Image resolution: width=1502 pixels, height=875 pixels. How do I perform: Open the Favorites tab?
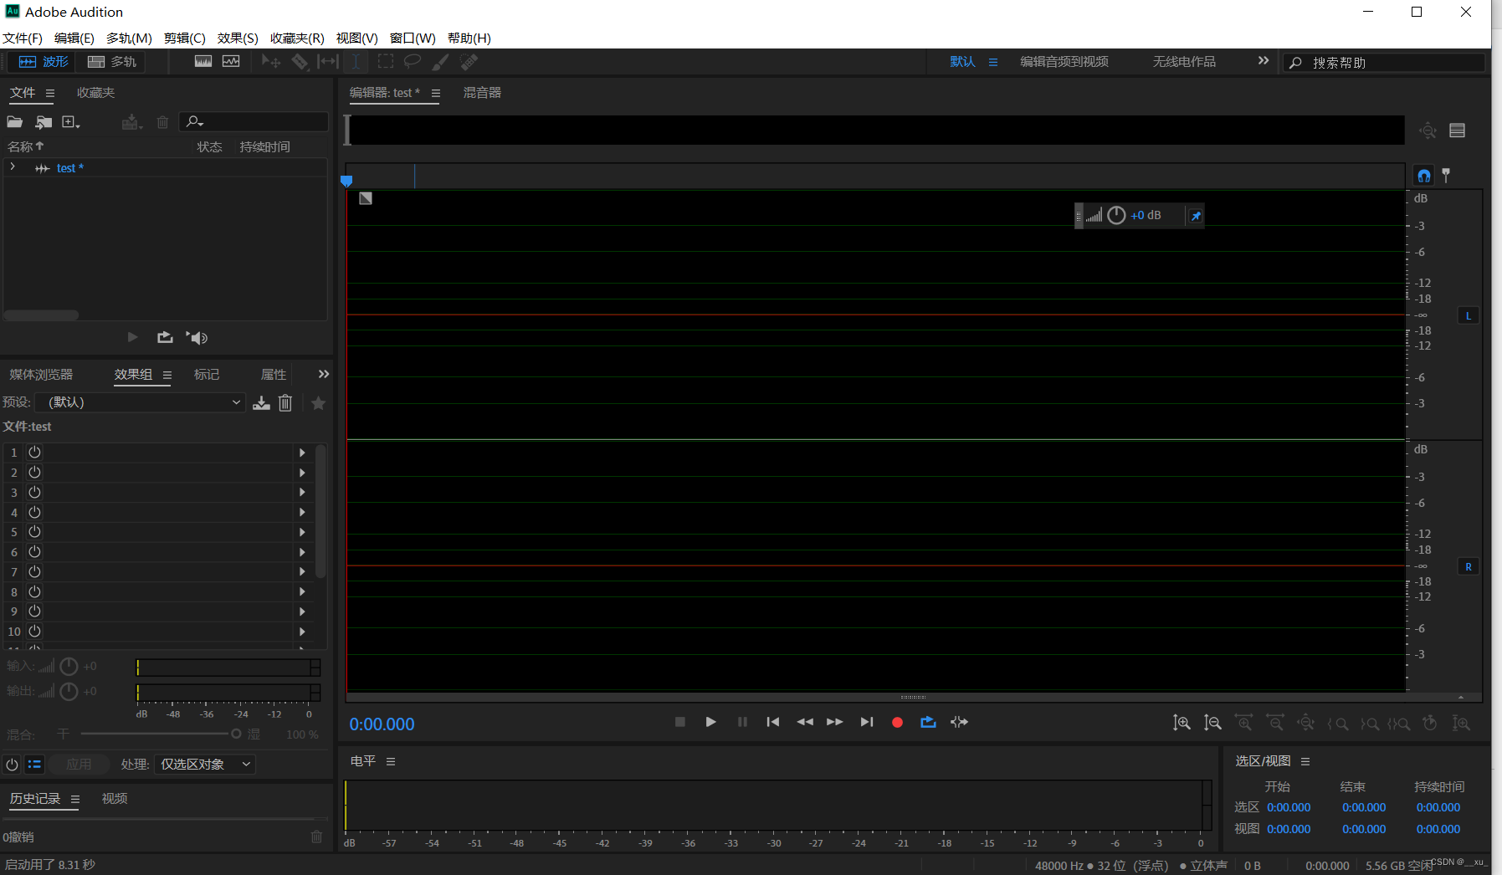point(95,93)
